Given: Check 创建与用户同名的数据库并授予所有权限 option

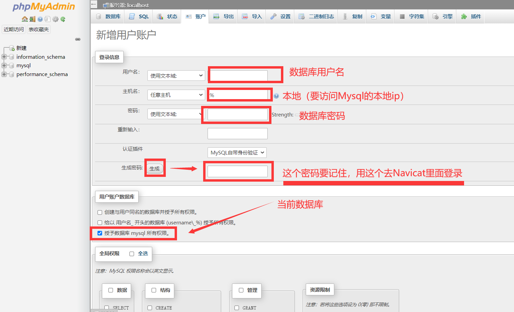Looking at the screenshot, I should (100, 213).
